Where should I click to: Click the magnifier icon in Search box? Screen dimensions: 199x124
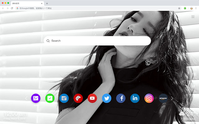tap(48, 41)
